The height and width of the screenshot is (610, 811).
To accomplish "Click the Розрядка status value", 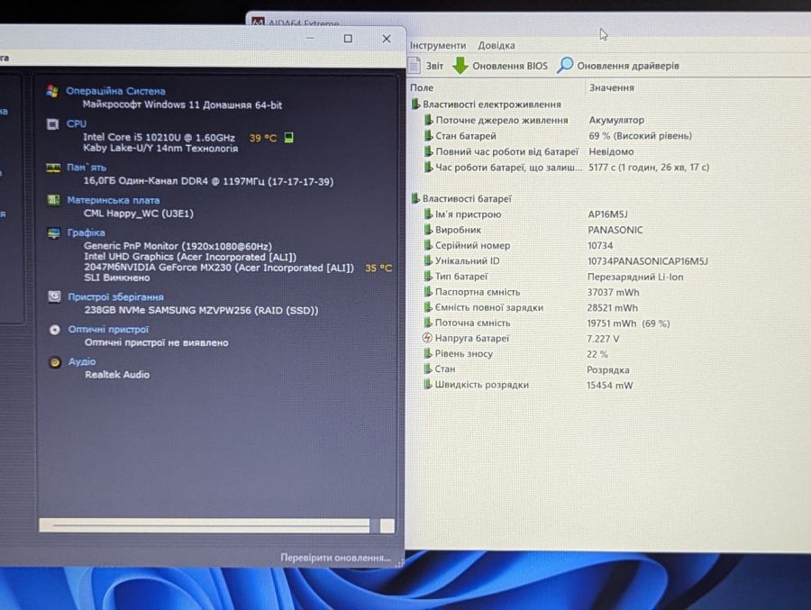I will pyautogui.click(x=607, y=370).
